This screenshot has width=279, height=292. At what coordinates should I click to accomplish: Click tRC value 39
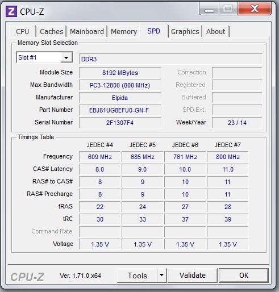point(228,219)
